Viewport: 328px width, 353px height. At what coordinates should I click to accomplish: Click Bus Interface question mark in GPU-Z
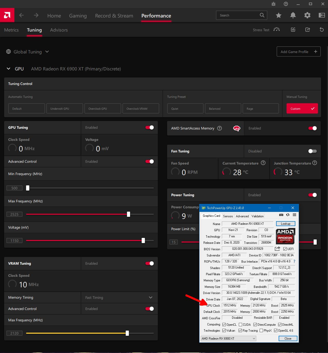[294, 261]
